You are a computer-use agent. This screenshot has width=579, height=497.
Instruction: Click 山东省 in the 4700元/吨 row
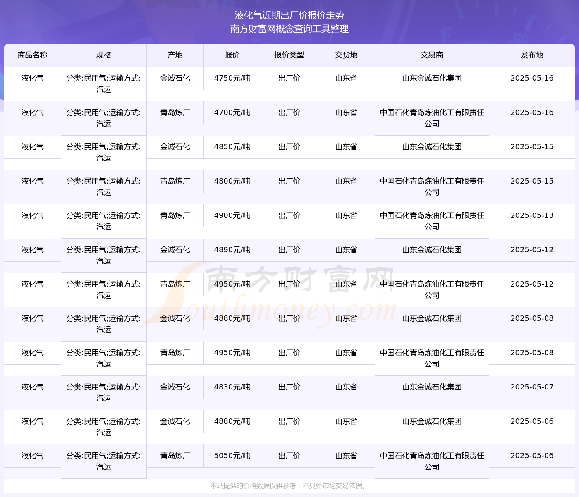(x=347, y=112)
